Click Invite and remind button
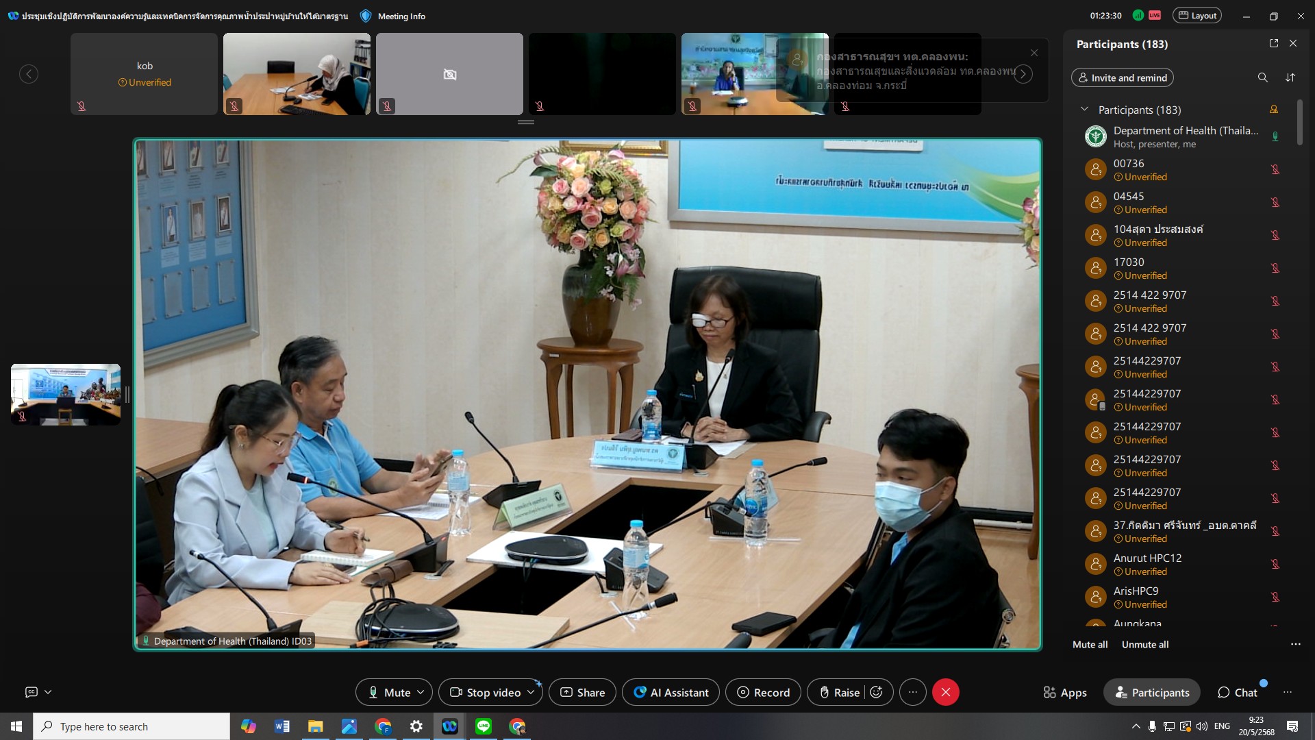The image size is (1315, 740). 1123,77
